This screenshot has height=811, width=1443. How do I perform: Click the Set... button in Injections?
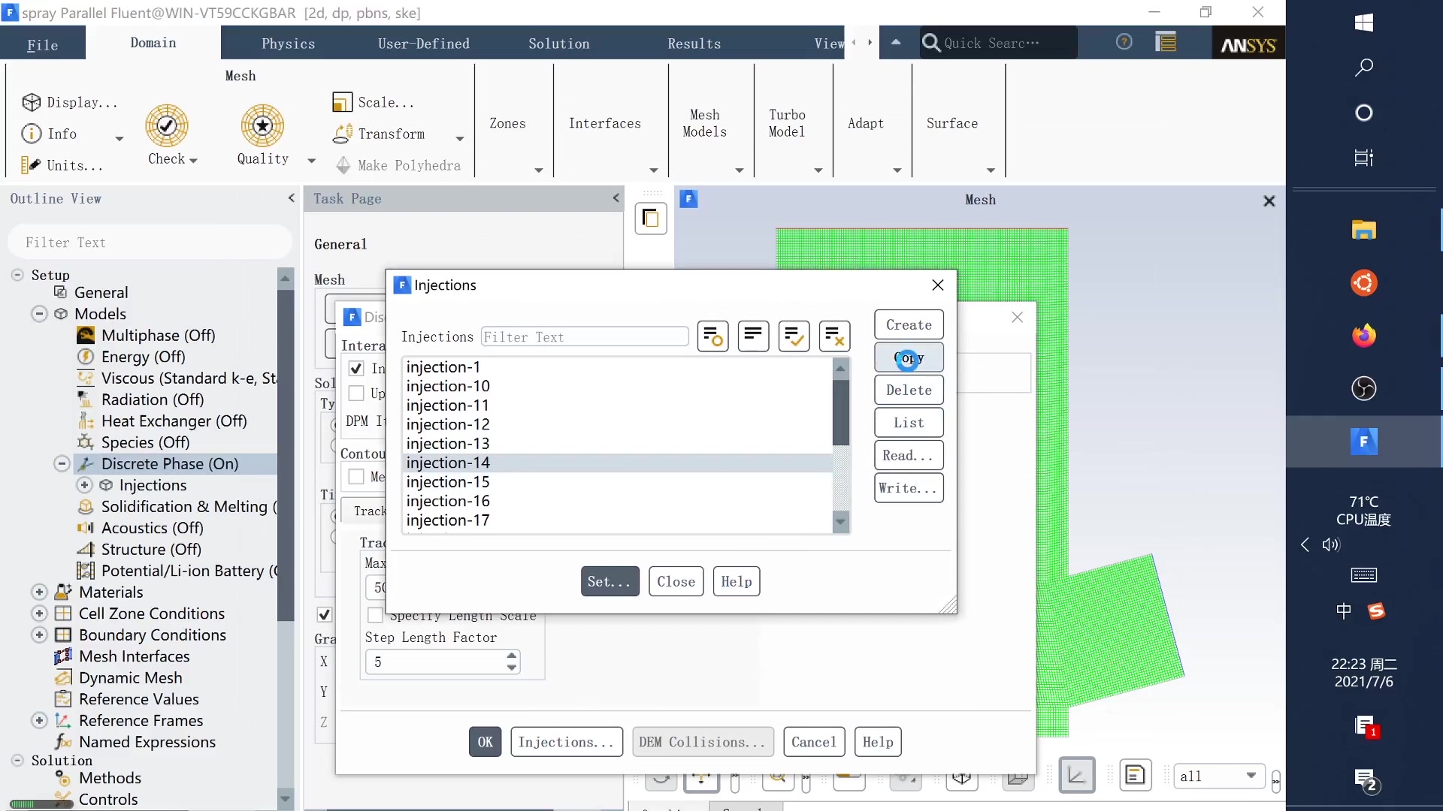point(610,581)
